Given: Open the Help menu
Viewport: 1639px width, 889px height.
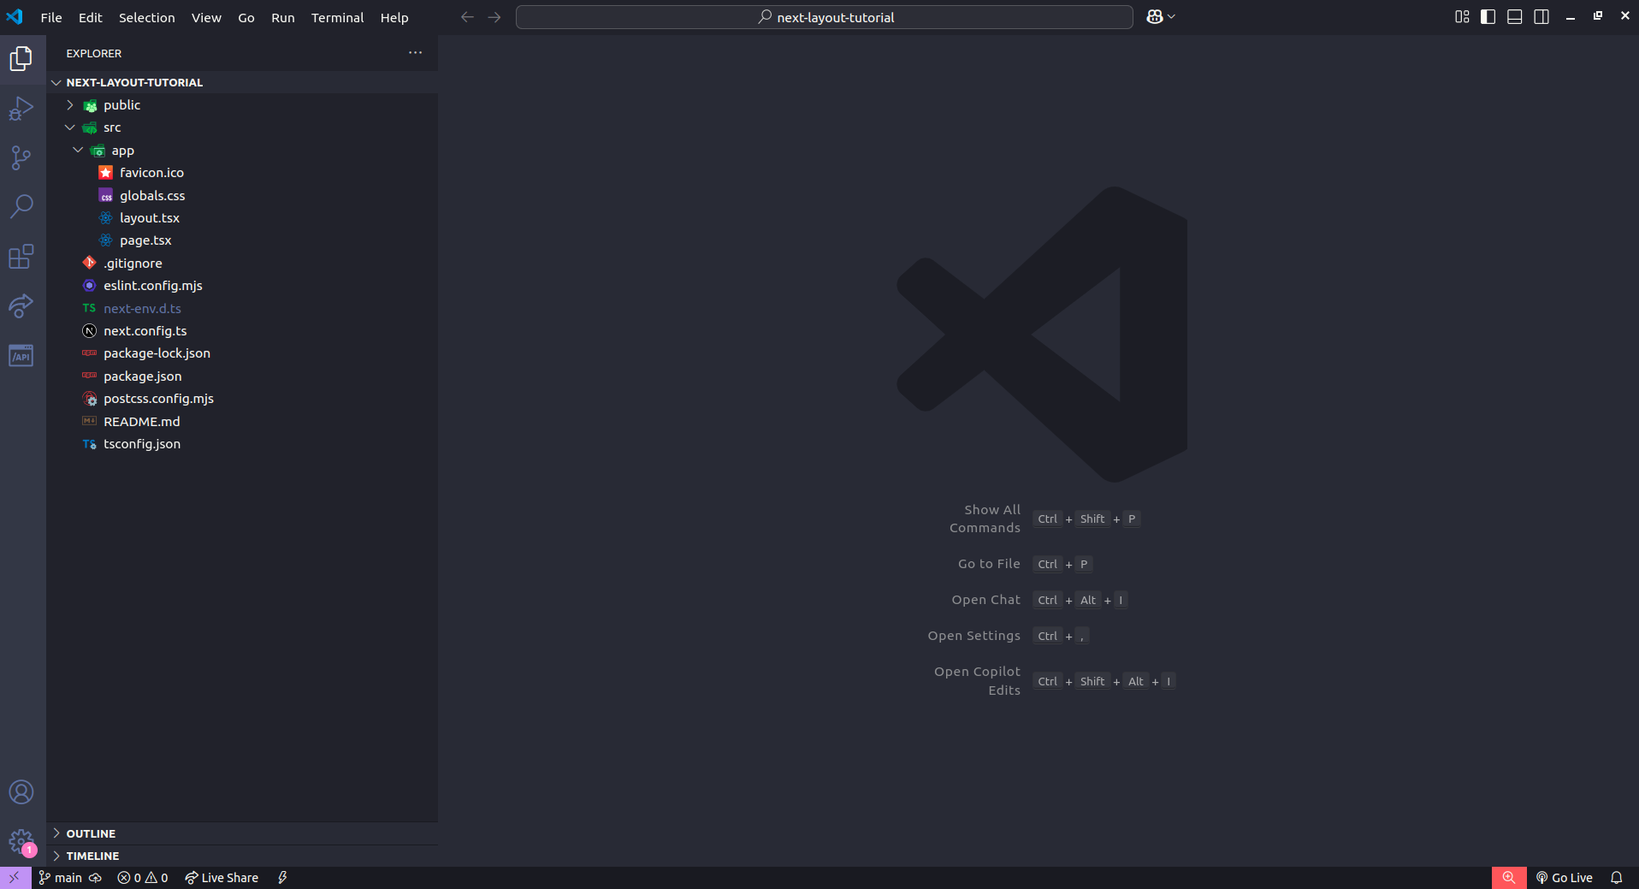Looking at the screenshot, I should (394, 17).
